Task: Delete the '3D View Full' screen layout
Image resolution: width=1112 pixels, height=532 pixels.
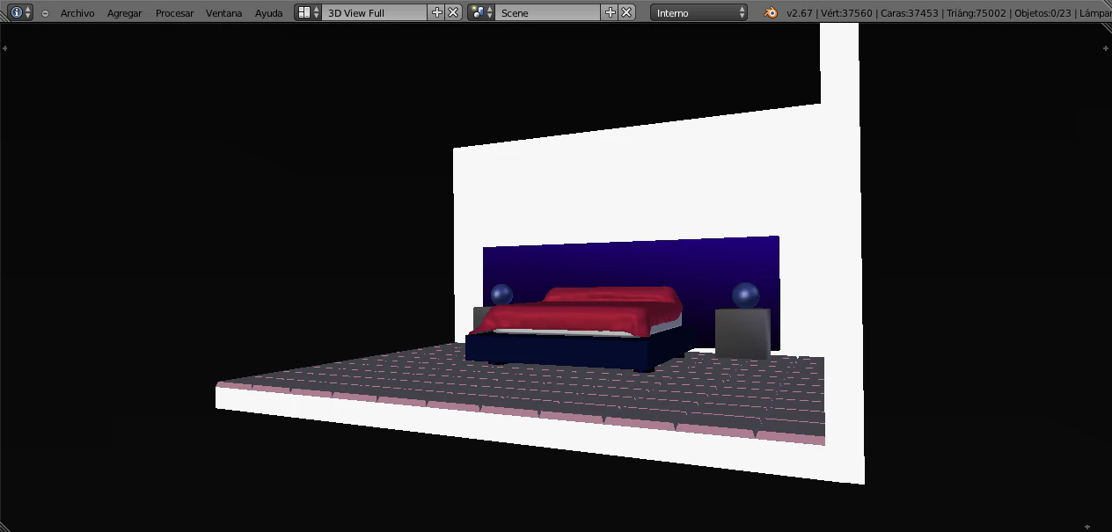Action: click(x=453, y=12)
